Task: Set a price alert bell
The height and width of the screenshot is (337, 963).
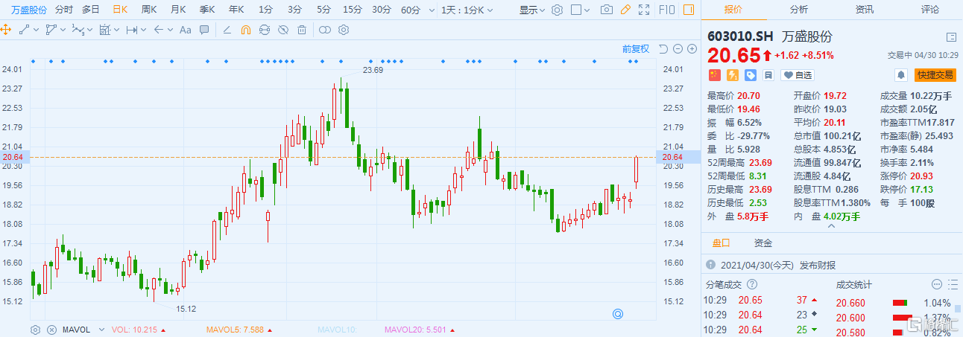Action: click(901, 74)
